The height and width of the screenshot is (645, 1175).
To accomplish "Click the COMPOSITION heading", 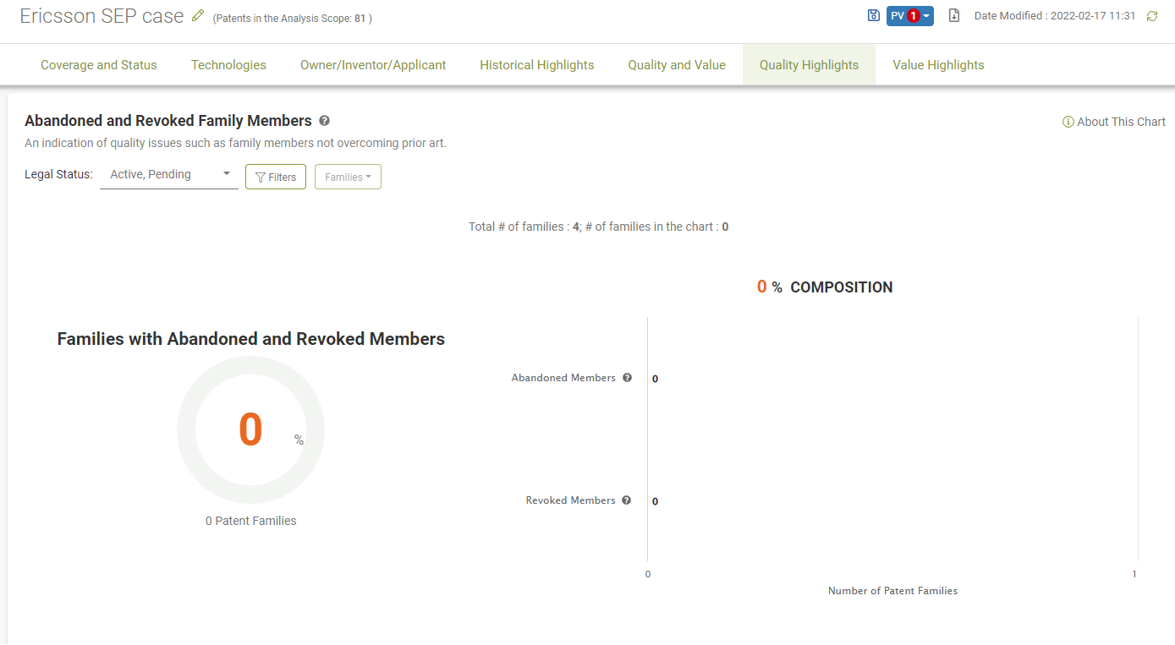I will pyautogui.click(x=842, y=287).
